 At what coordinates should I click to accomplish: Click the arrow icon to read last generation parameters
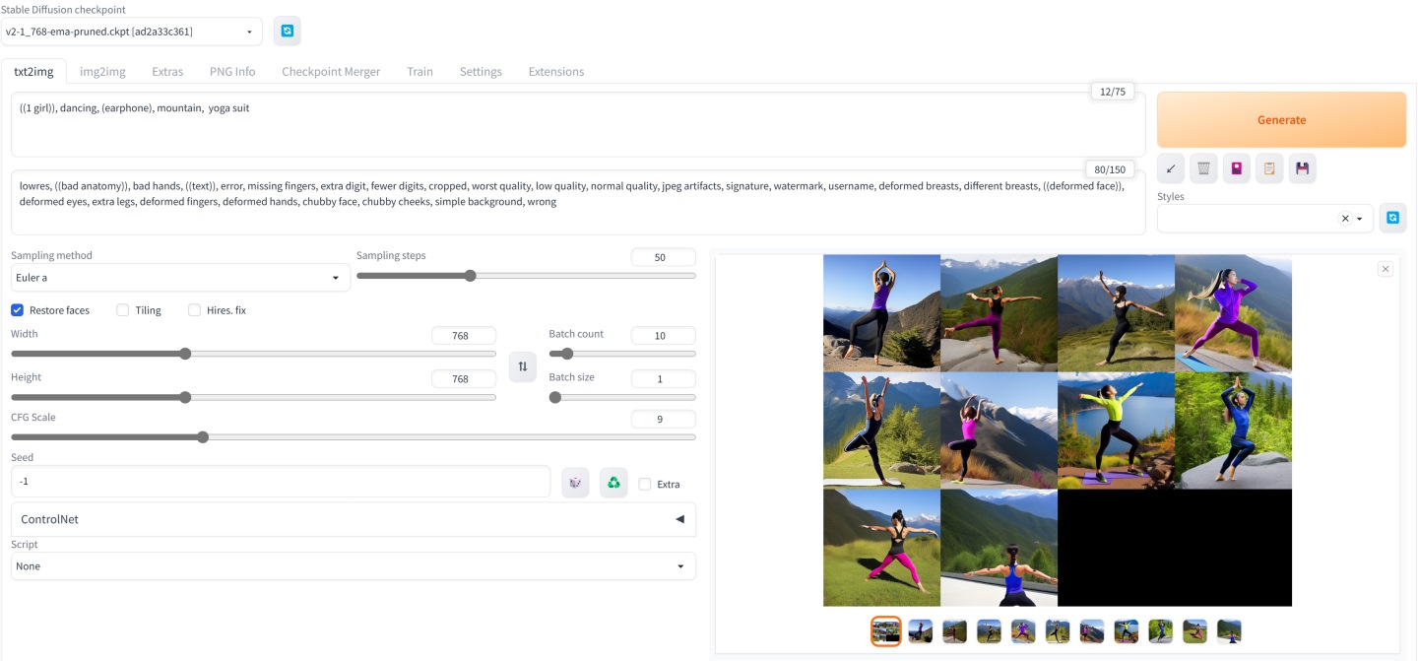[x=1171, y=168]
